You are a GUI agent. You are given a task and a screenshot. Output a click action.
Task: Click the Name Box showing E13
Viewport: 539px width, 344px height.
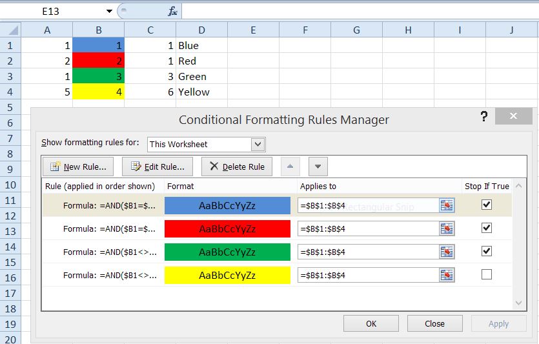pyautogui.click(x=52, y=12)
